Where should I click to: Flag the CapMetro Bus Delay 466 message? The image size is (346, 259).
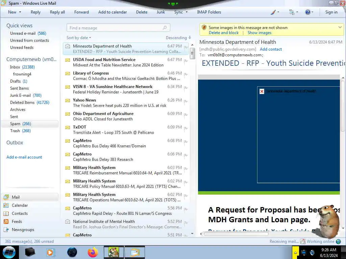point(186,142)
